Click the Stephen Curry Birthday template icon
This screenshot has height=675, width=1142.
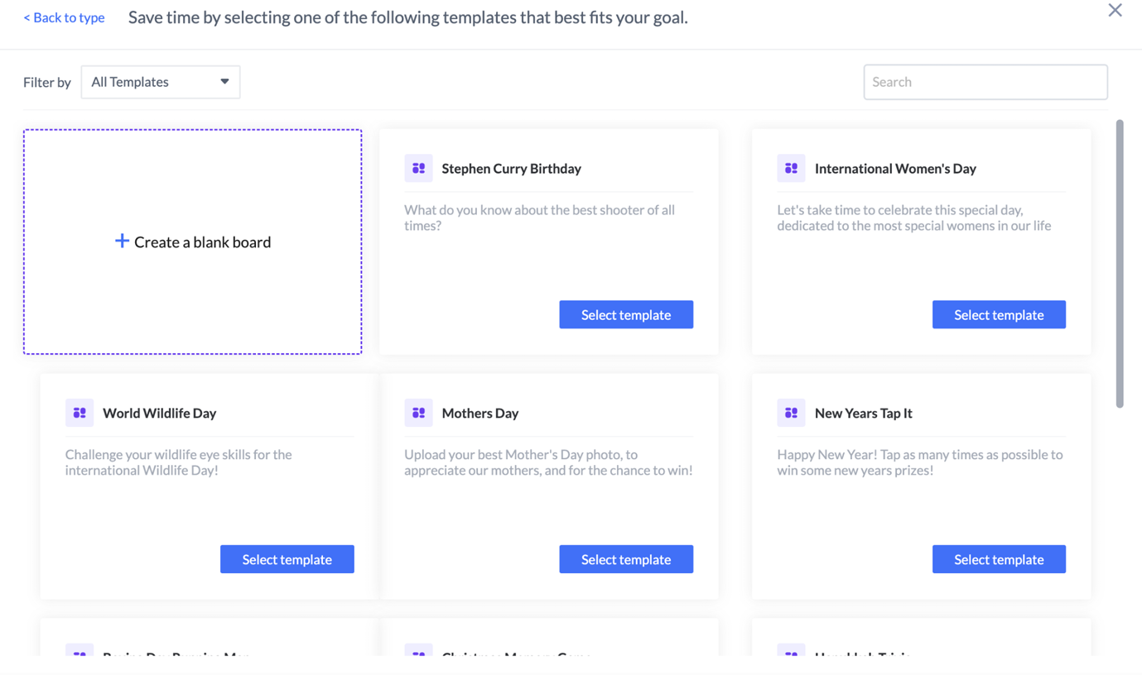coord(418,168)
